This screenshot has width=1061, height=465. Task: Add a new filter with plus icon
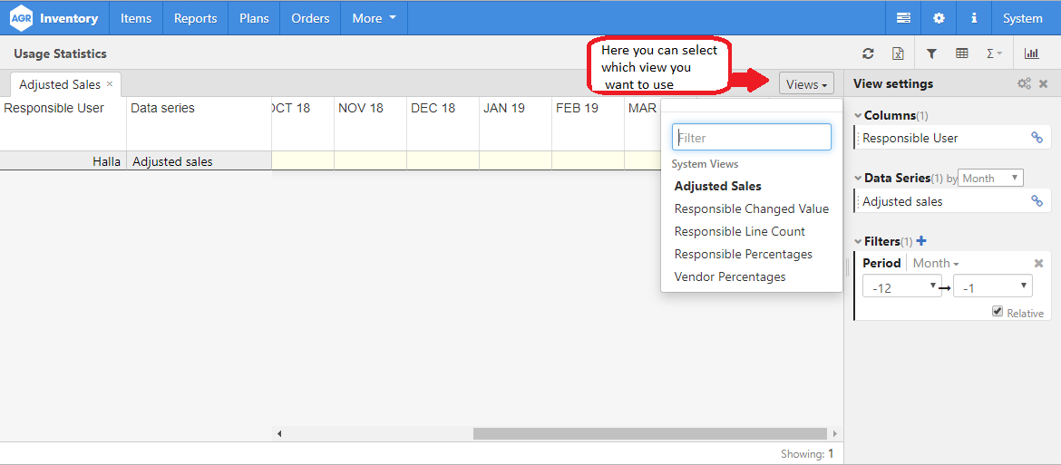pyautogui.click(x=921, y=241)
